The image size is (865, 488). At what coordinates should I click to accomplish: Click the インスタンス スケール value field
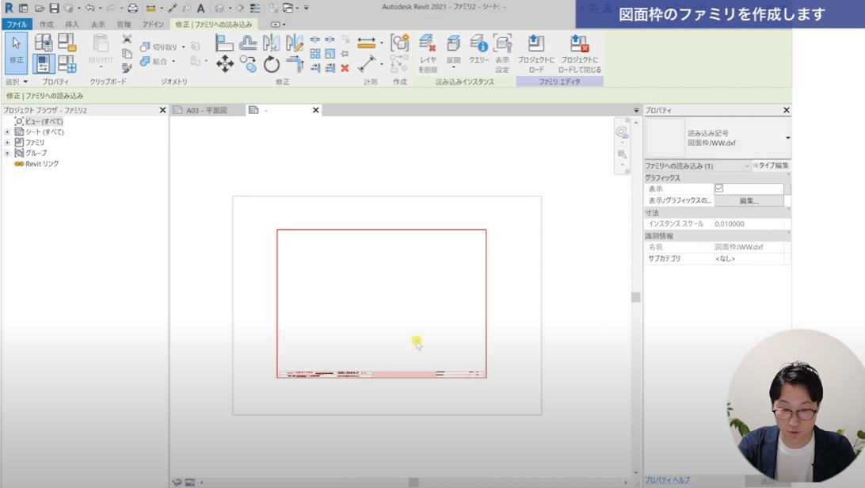click(749, 224)
